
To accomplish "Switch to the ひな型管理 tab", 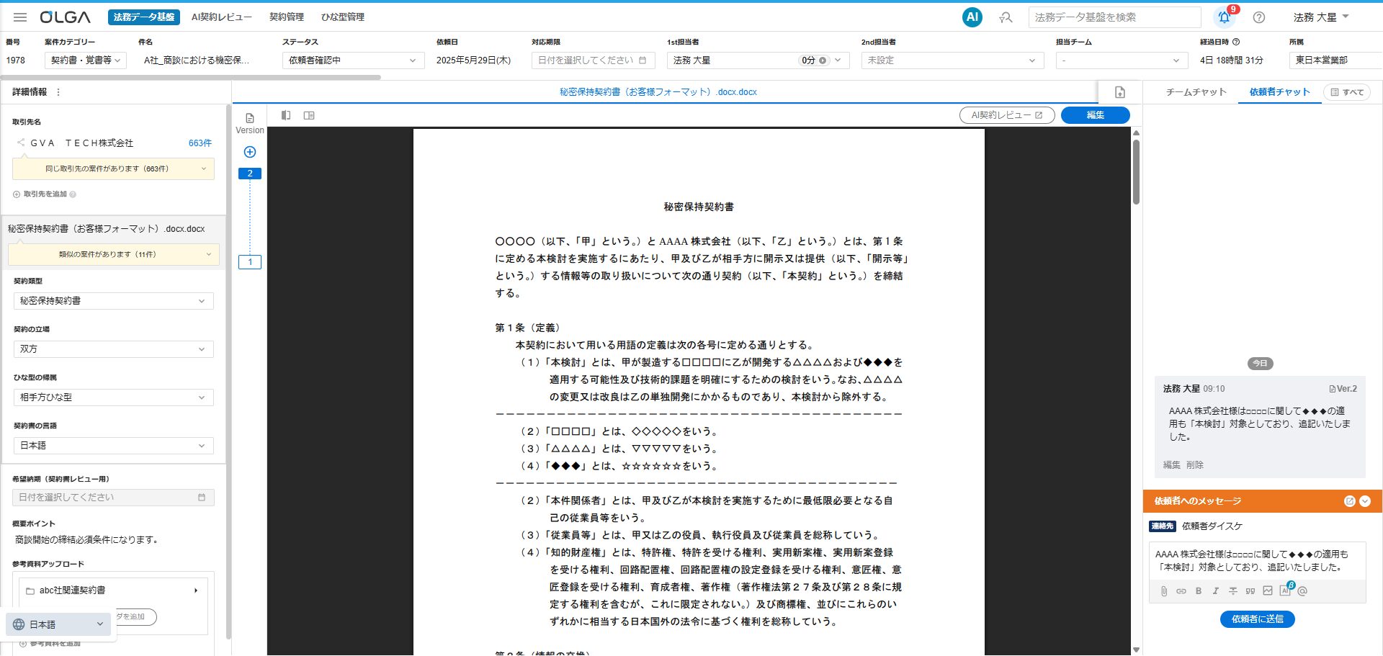I will click(x=343, y=17).
